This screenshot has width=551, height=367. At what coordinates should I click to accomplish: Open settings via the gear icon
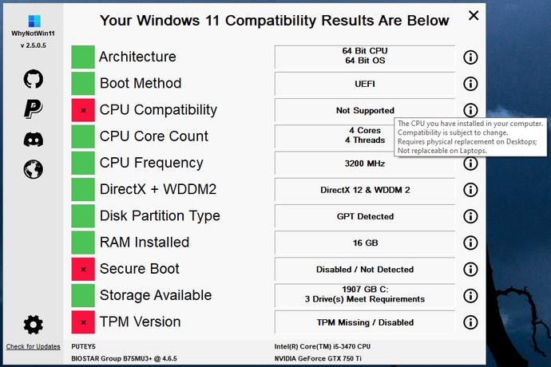tap(34, 325)
